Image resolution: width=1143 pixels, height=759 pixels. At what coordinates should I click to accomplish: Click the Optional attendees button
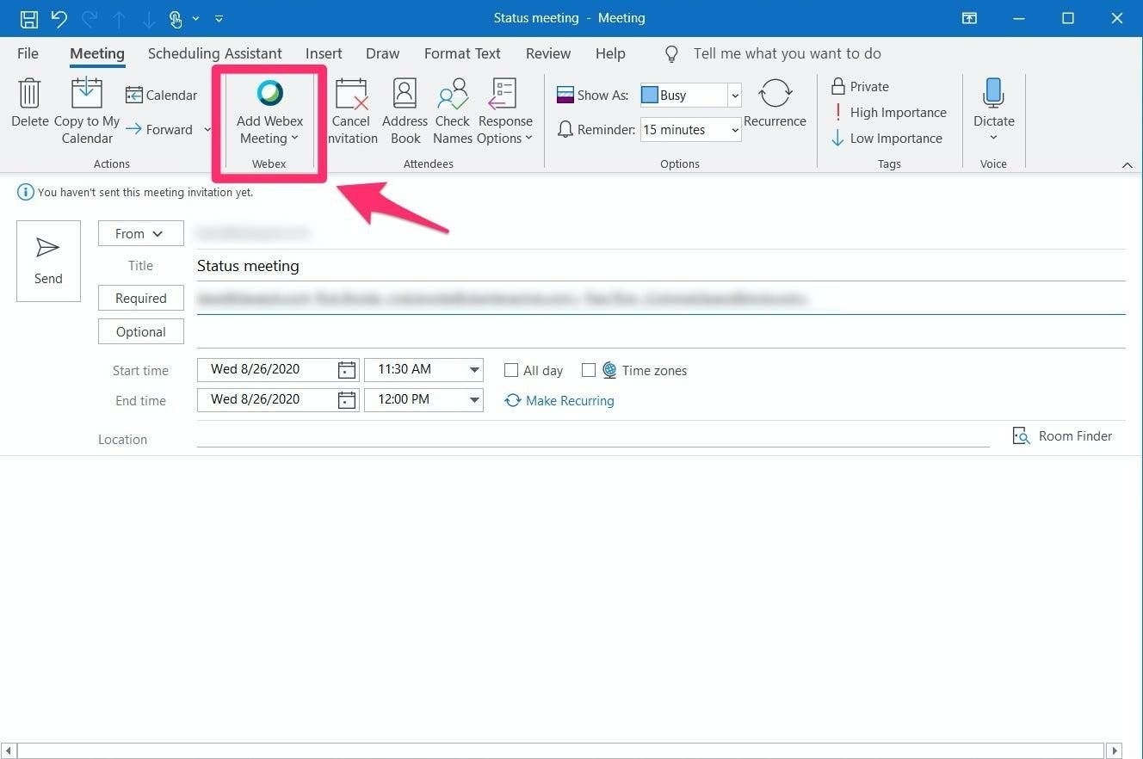[x=141, y=331]
